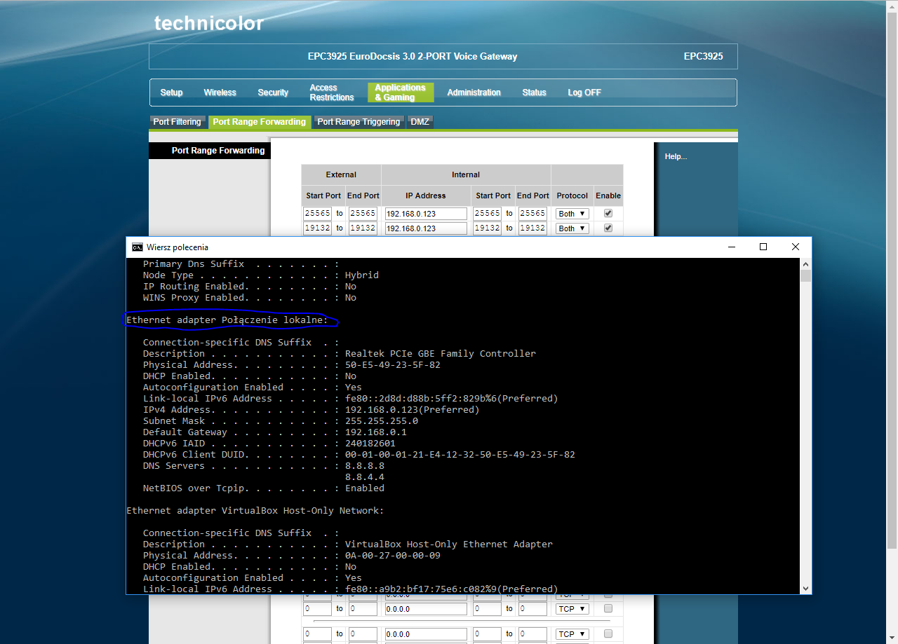Image resolution: width=898 pixels, height=644 pixels.
Task: Click Log OFF in the router menu
Action: [584, 93]
